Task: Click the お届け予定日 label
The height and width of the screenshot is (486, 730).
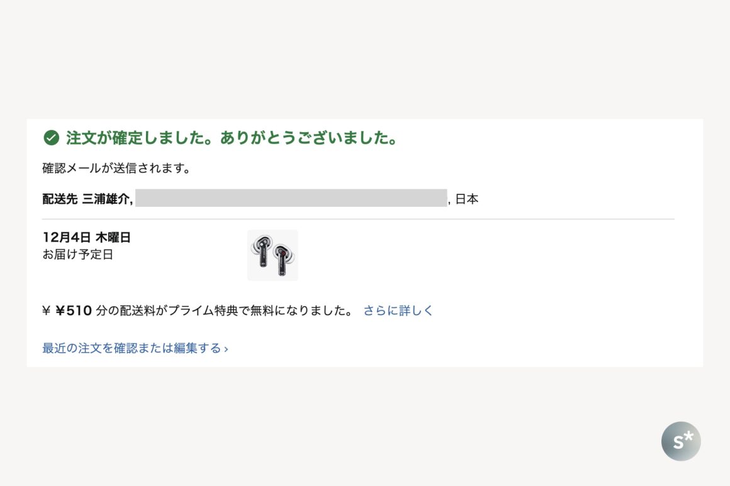Action: pyautogui.click(x=77, y=255)
